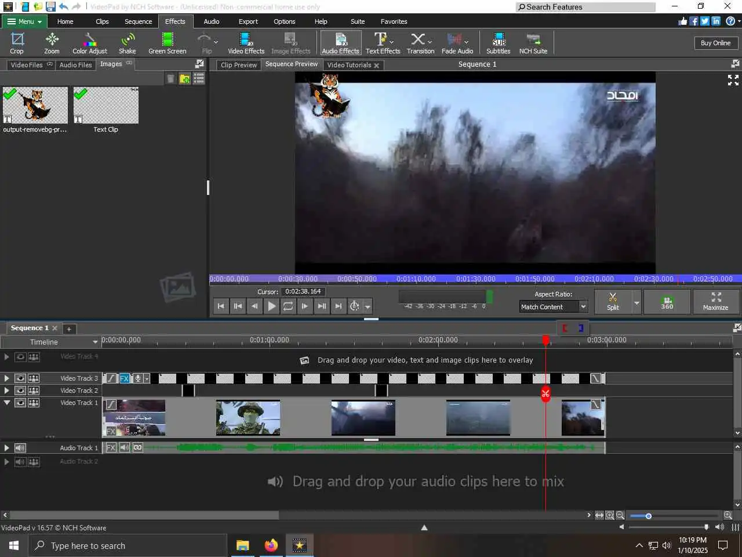Screen dimensions: 742x557
Task: Click the Split button
Action: (x=613, y=302)
